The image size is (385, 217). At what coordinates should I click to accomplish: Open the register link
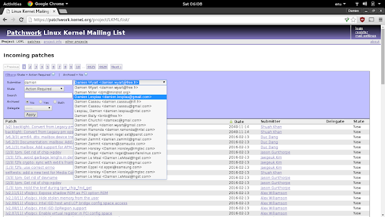tap(362, 32)
